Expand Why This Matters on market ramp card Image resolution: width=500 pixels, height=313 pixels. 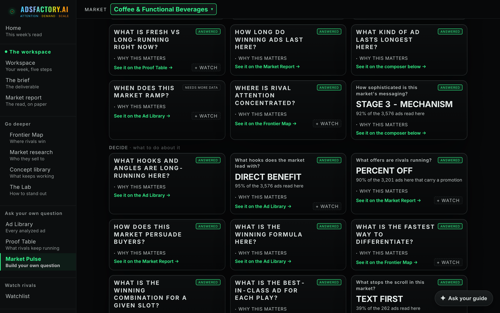[x=140, y=106]
